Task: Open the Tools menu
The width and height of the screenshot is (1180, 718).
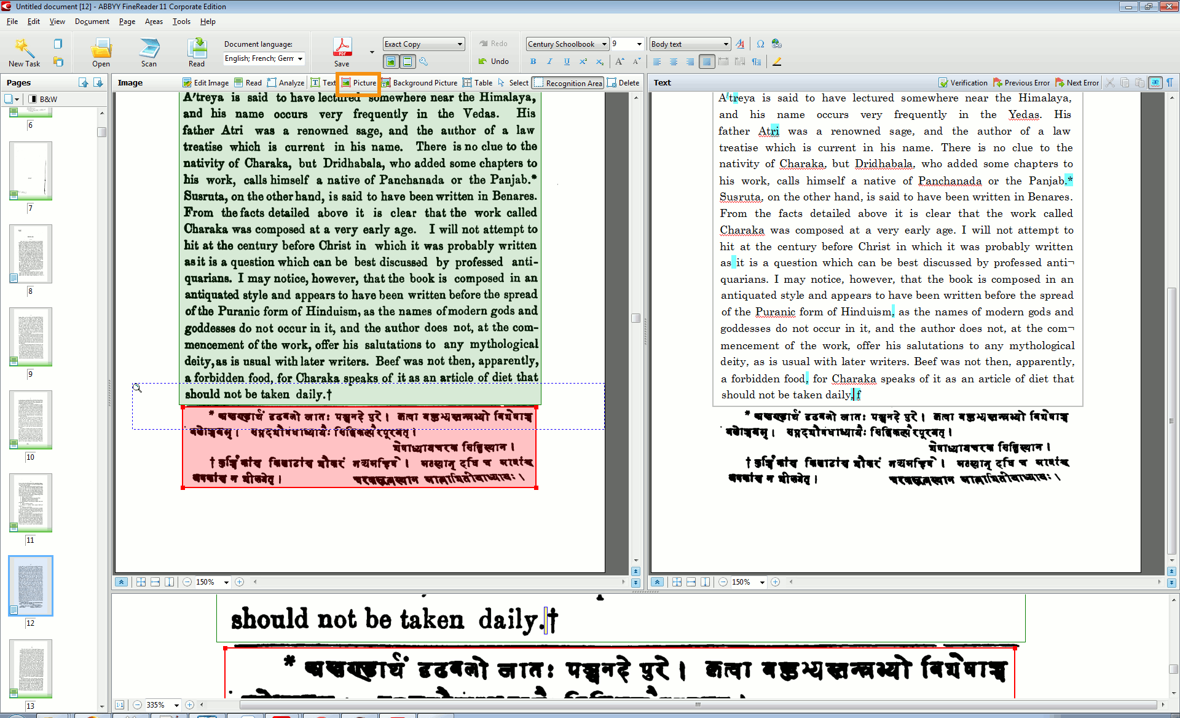Action: click(x=181, y=22)
